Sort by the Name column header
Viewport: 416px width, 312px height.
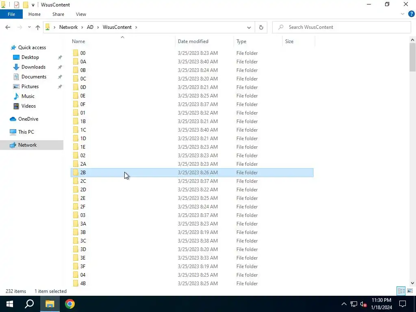point(78,41)
